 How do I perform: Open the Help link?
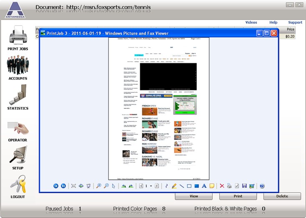coord(273,22)
